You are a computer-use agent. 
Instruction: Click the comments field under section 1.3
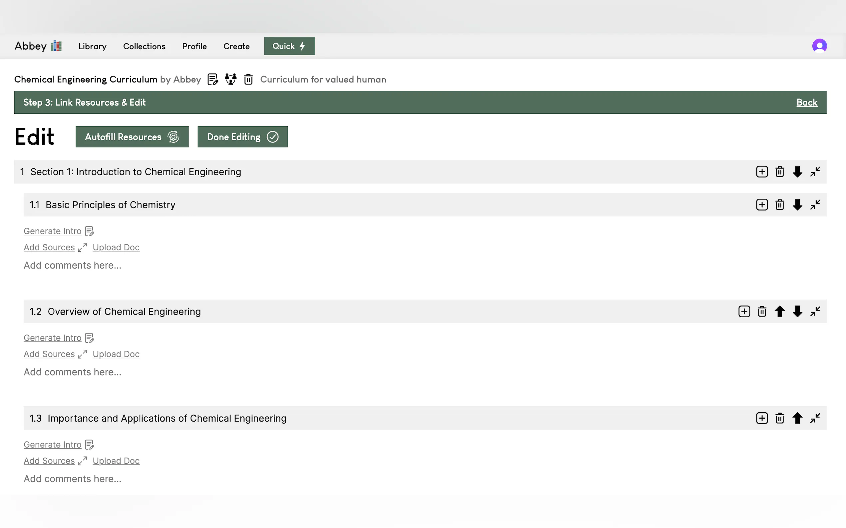tap(72, 479)
